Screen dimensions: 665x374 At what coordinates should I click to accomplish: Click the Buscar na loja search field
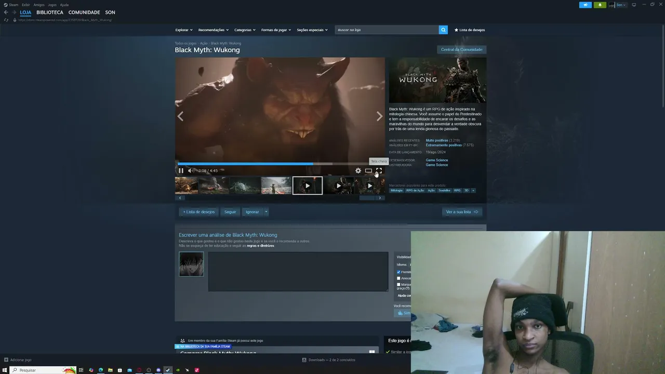387,30
